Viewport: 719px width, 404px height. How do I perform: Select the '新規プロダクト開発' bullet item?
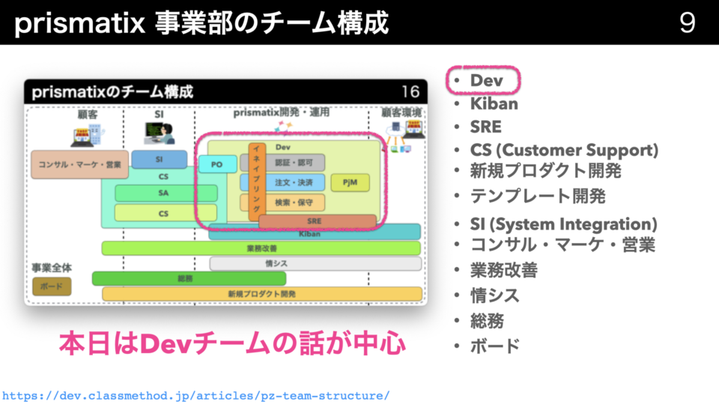point(546,171)
